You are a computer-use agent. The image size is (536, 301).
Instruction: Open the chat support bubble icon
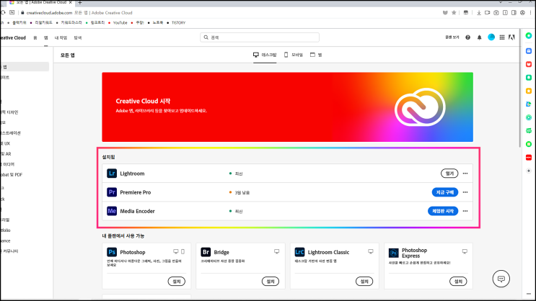point(501,279)
